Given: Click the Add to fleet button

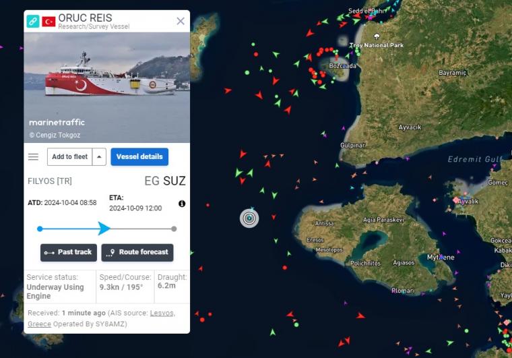Looking at the screenshot, I should point(69,157).
